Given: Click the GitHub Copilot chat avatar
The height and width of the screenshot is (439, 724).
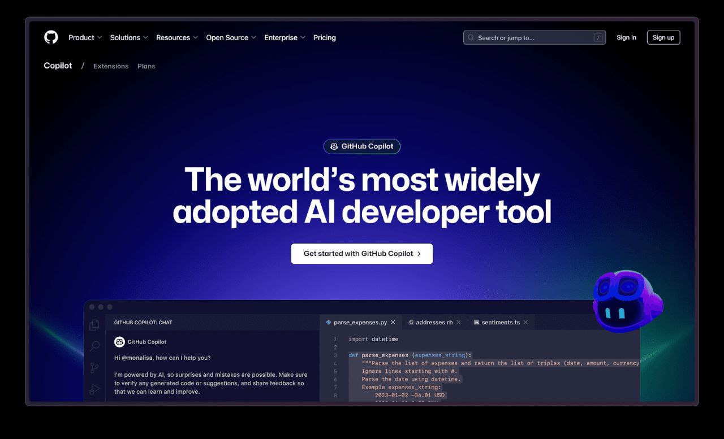Looking at the screenshot, I should pyautogui.click(x=119, y=342).
